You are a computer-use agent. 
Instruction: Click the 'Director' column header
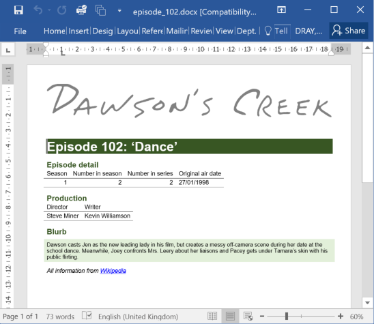point(57,207)
